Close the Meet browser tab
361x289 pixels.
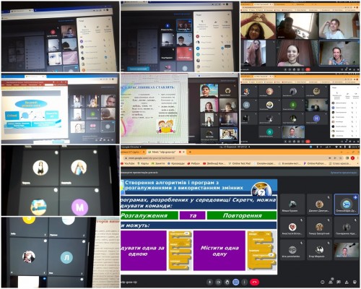[x=184, y=152]
